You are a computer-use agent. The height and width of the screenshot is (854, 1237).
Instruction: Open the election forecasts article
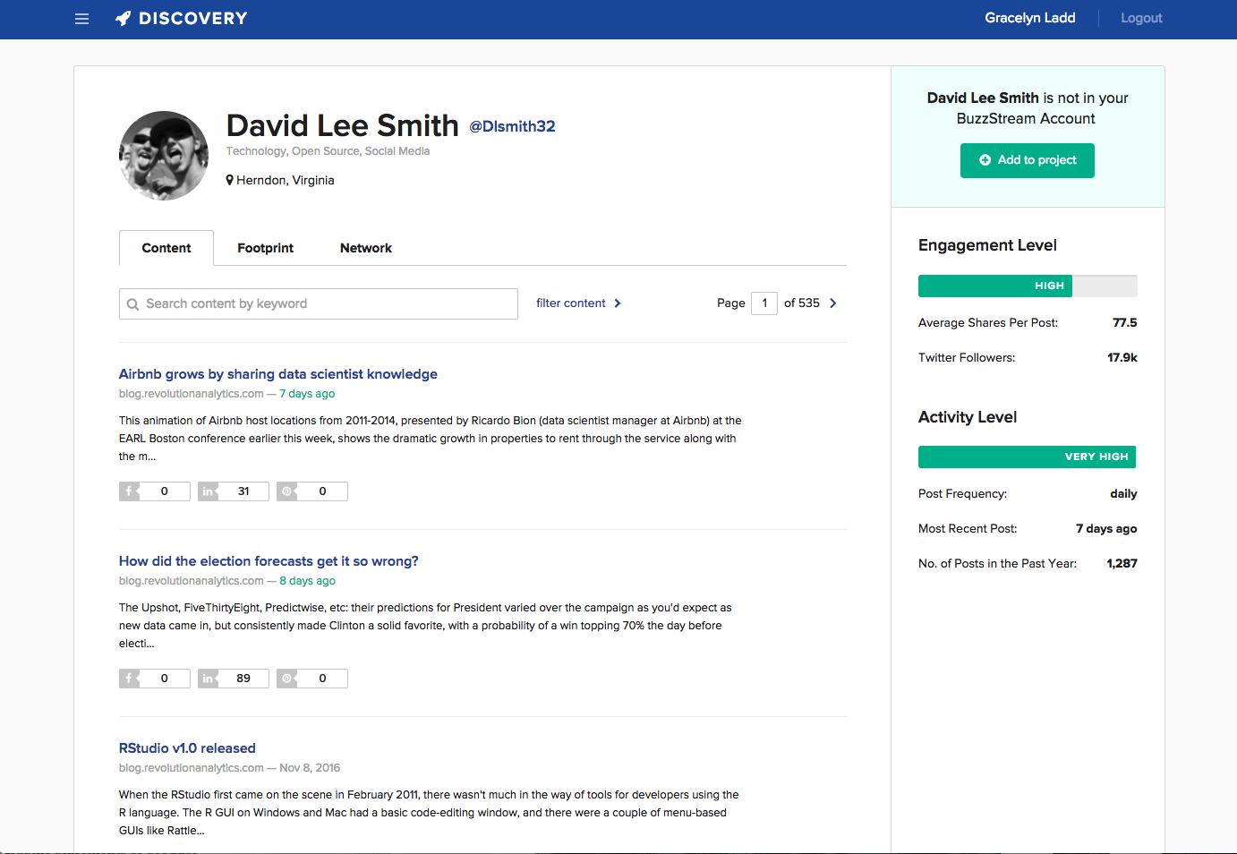click(x=269, y=561)
